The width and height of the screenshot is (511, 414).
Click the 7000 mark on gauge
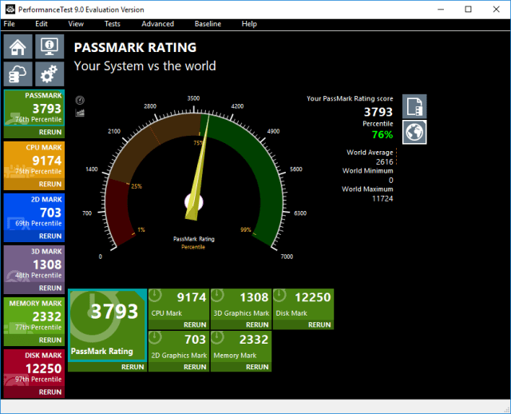pos(287,257)
